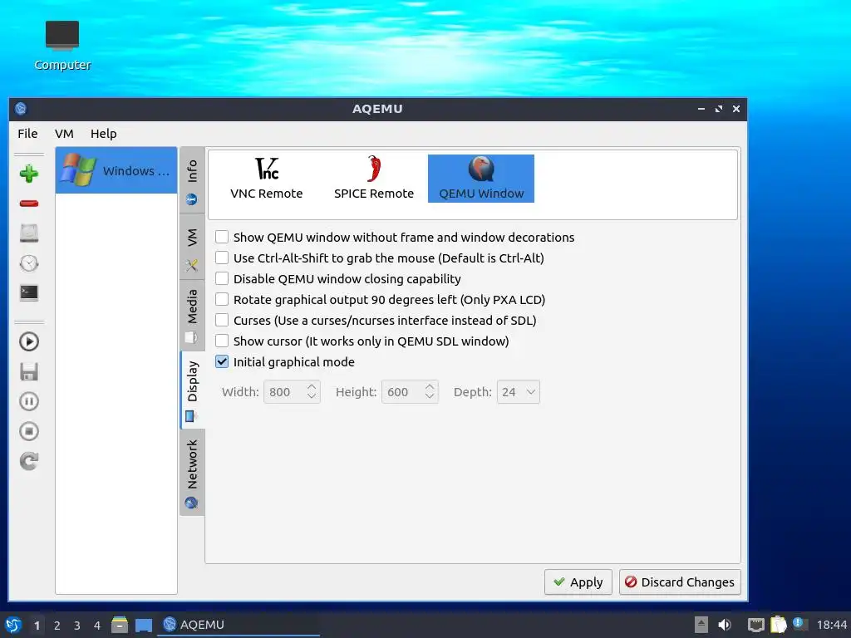The width and height of the screenshot is (851, 638).
Task: Save VM state with the floppy disk icon
Action: (29, 372)
